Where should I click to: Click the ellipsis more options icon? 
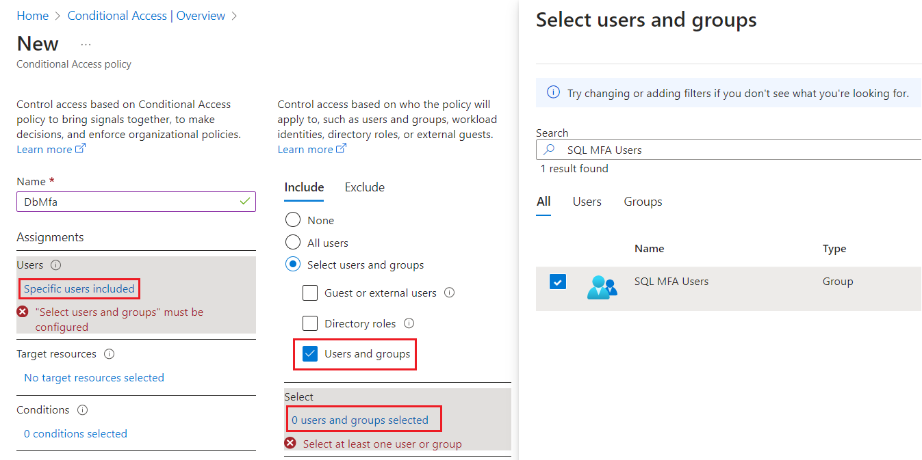86,44
